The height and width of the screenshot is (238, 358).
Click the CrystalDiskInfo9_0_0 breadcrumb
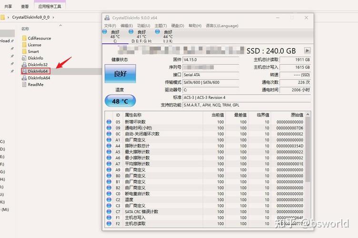[31, 17]
